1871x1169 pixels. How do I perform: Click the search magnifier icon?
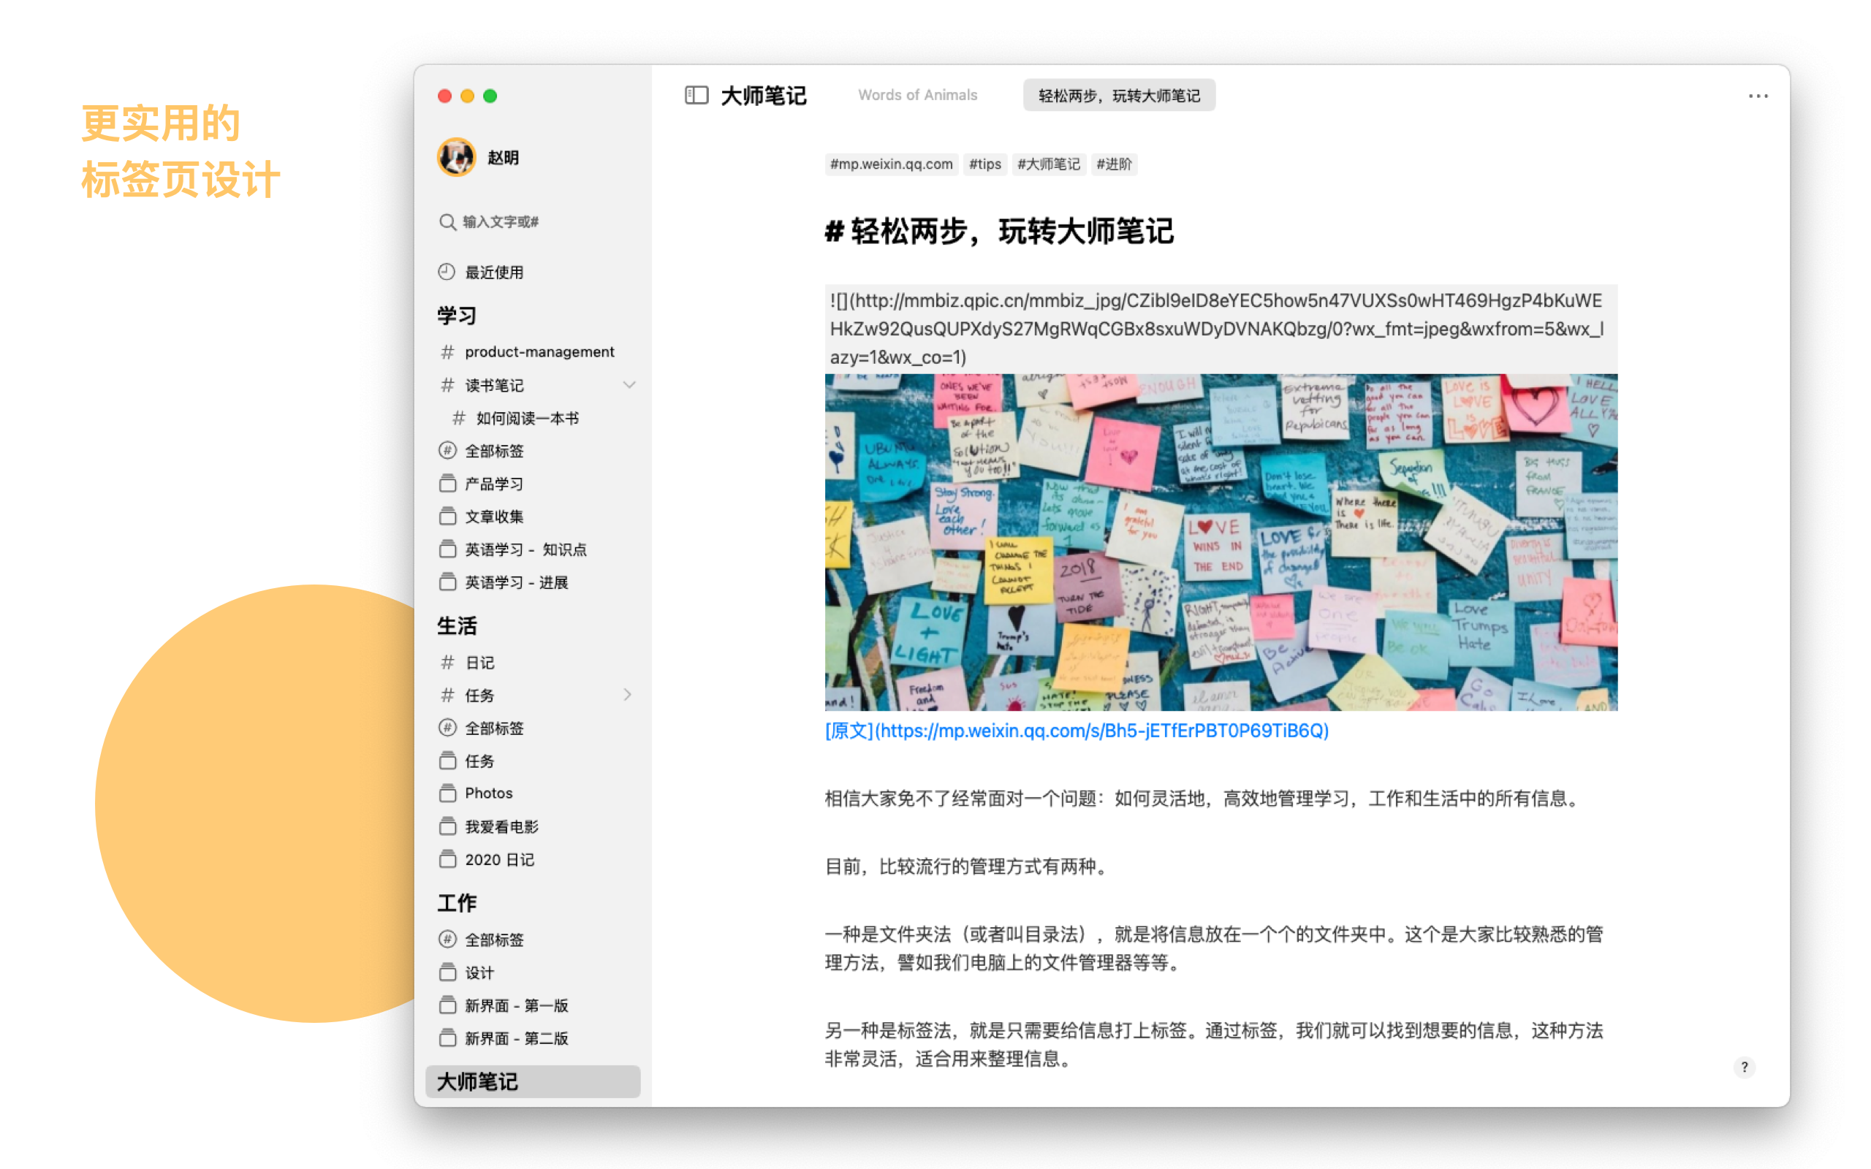pos(447,222)
